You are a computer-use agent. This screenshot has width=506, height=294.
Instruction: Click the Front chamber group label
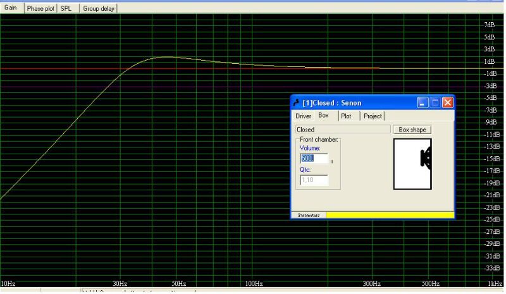(319, 140)
